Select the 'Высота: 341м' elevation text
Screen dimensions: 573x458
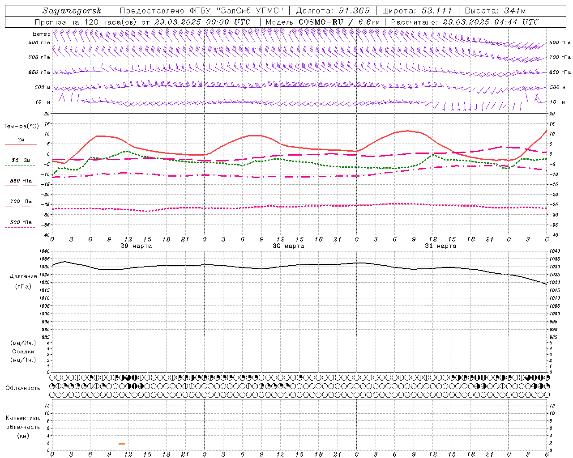click(x=495, y=11)
